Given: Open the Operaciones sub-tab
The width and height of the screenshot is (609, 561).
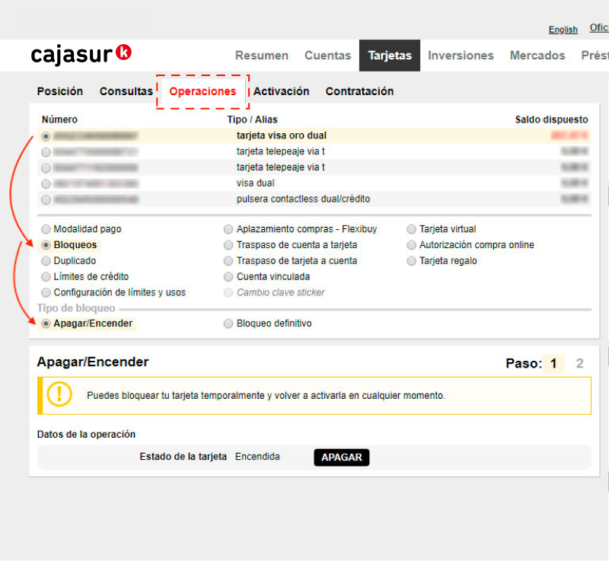Looking at the screenshot, I should (202, 91).
